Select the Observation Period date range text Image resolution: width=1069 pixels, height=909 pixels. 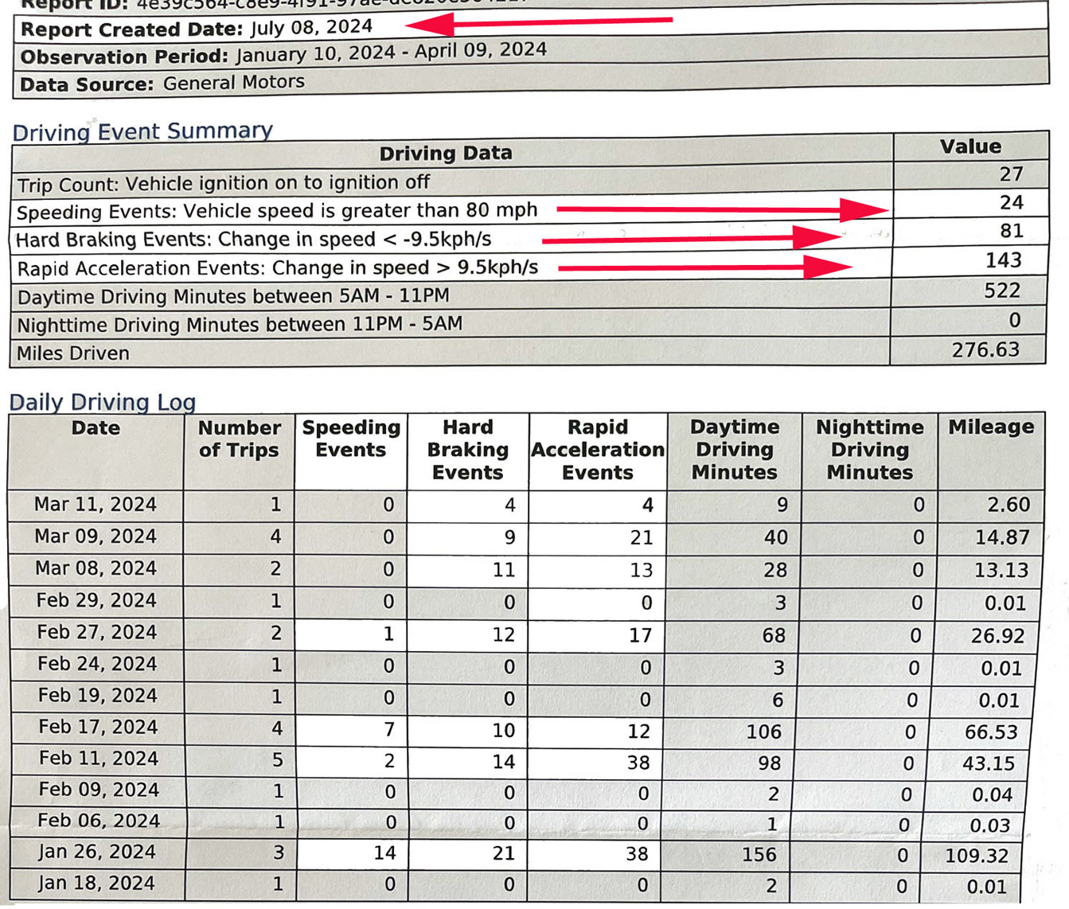(391, 53)
